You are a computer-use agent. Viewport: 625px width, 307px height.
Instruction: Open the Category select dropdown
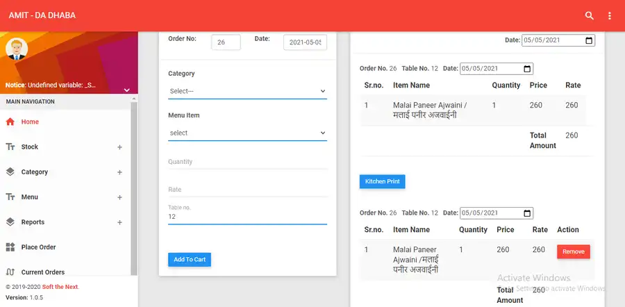click(x=247, y=91)
